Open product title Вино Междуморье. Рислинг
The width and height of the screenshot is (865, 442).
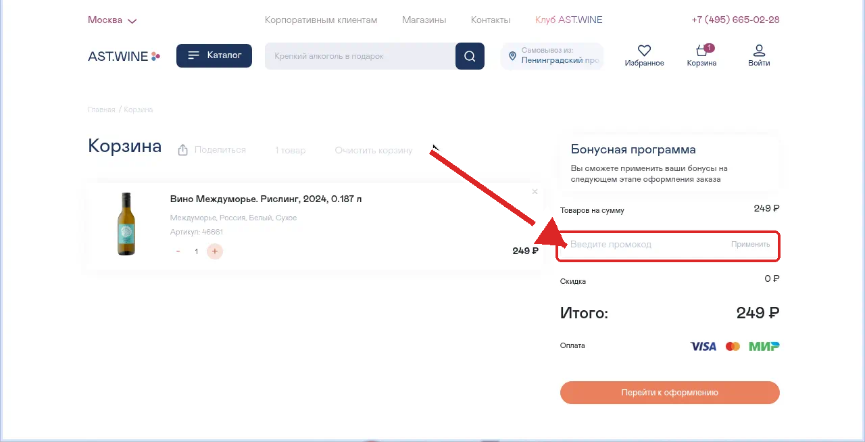(266, 199)
